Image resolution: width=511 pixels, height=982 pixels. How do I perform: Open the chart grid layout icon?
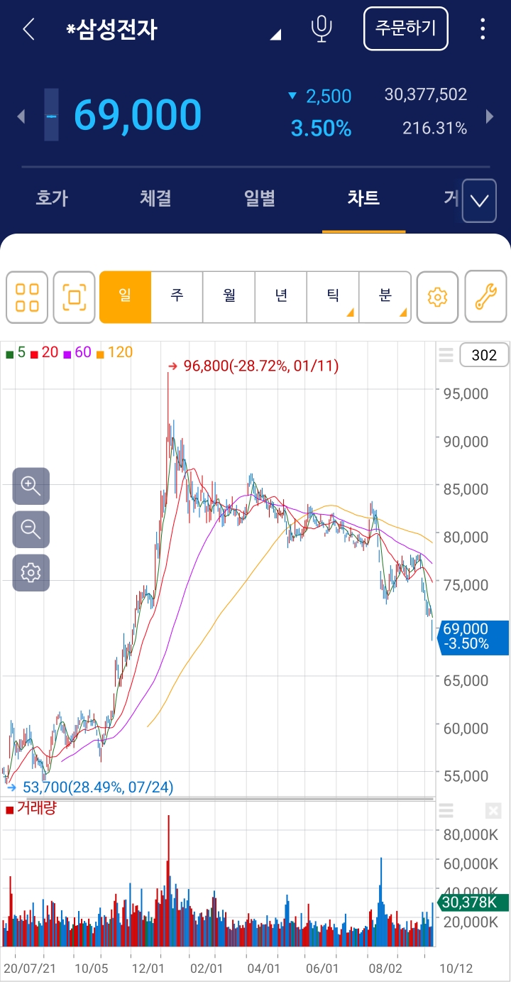[x=27, y=297]
